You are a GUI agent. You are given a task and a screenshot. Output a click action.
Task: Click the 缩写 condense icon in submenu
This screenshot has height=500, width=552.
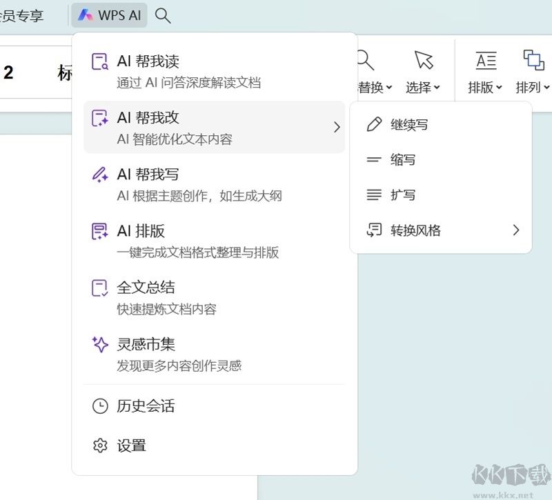pyautogui.click(x=373, y=159)
